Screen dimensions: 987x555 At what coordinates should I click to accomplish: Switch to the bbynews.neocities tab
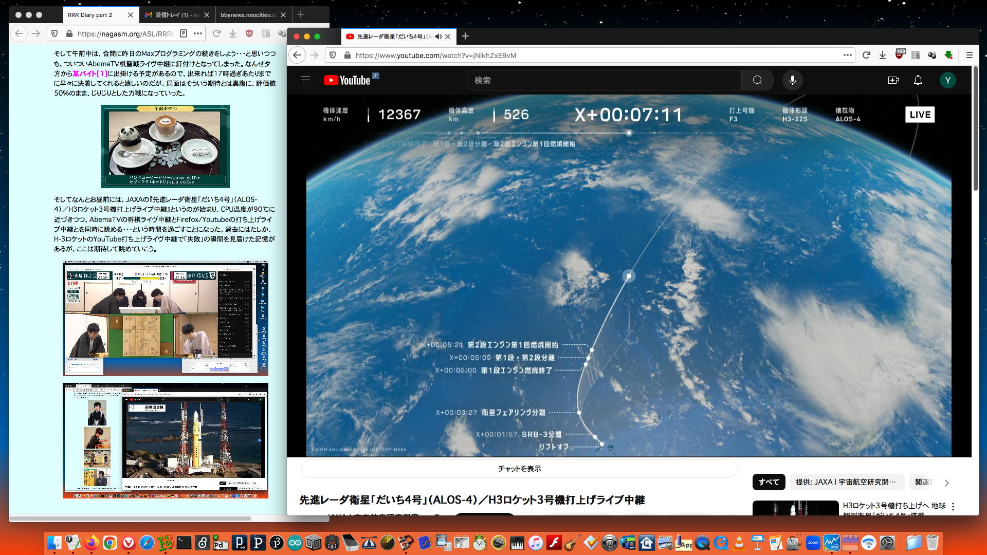[x=248, y=15]
